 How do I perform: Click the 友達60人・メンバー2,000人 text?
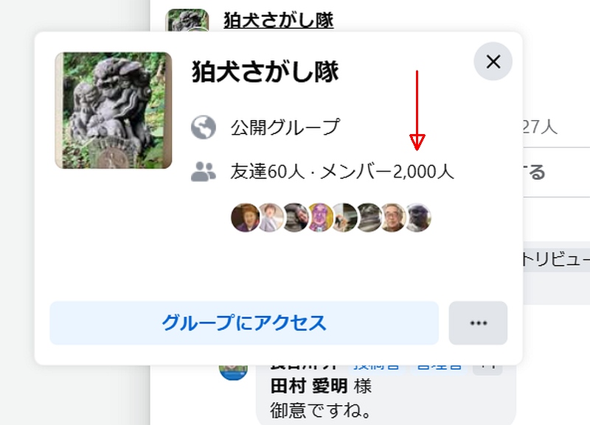click(x=342, y=172)
